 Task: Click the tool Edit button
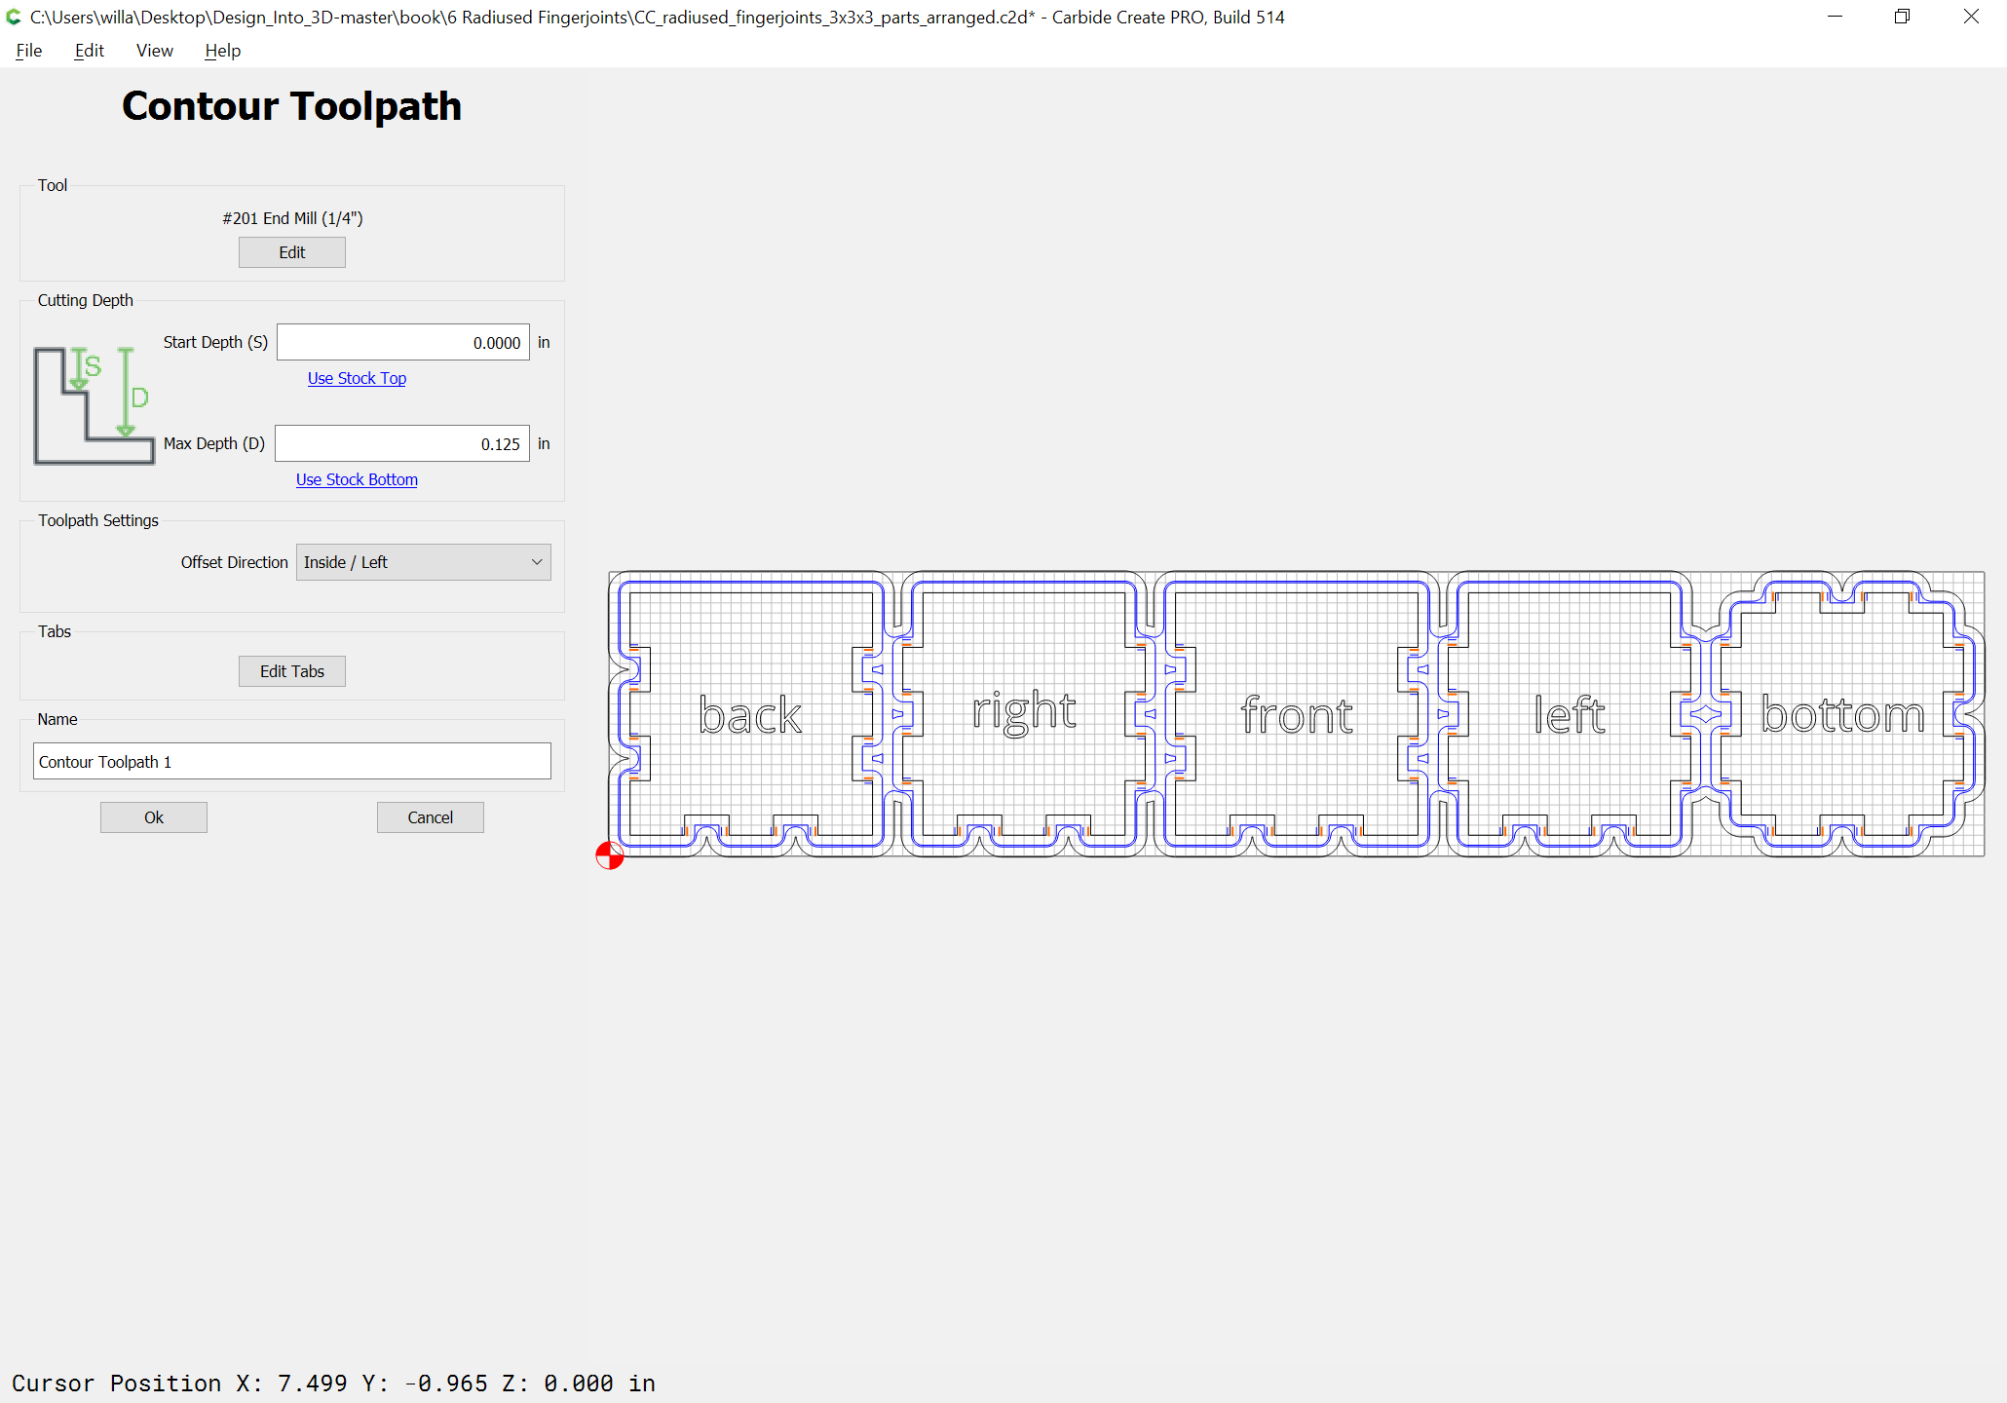pyautogui.click(x=292, y=252)
